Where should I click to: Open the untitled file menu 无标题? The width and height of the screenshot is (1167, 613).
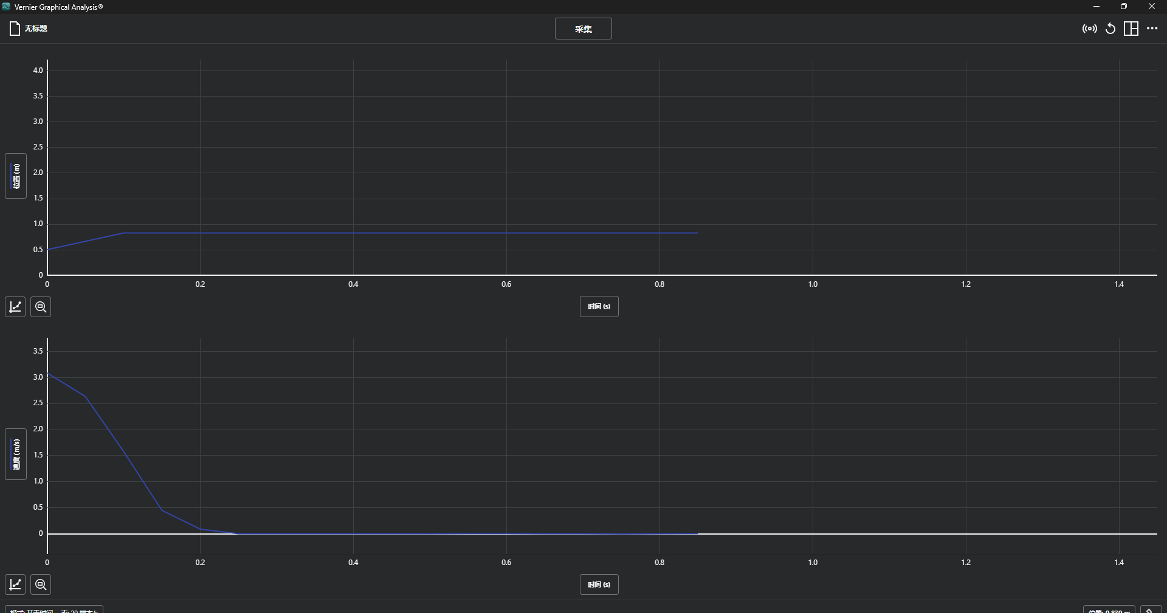point(29,29)
